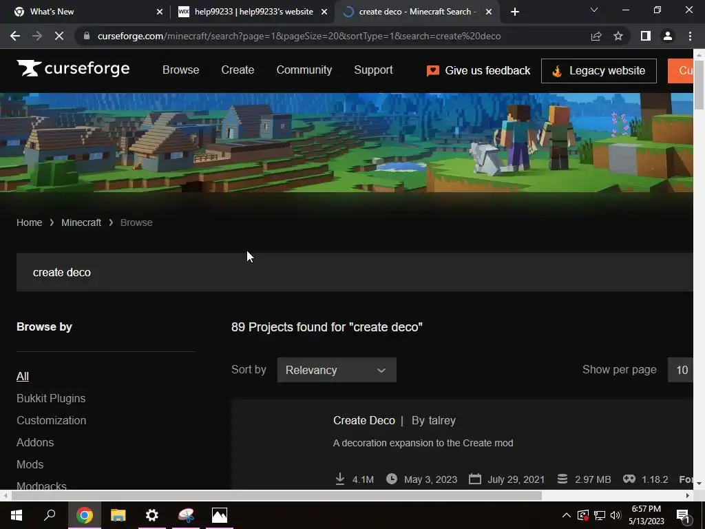Click the game version icon by 1.18.2
This screenshot has height=529, width=705.
click(x=629, y=479)
